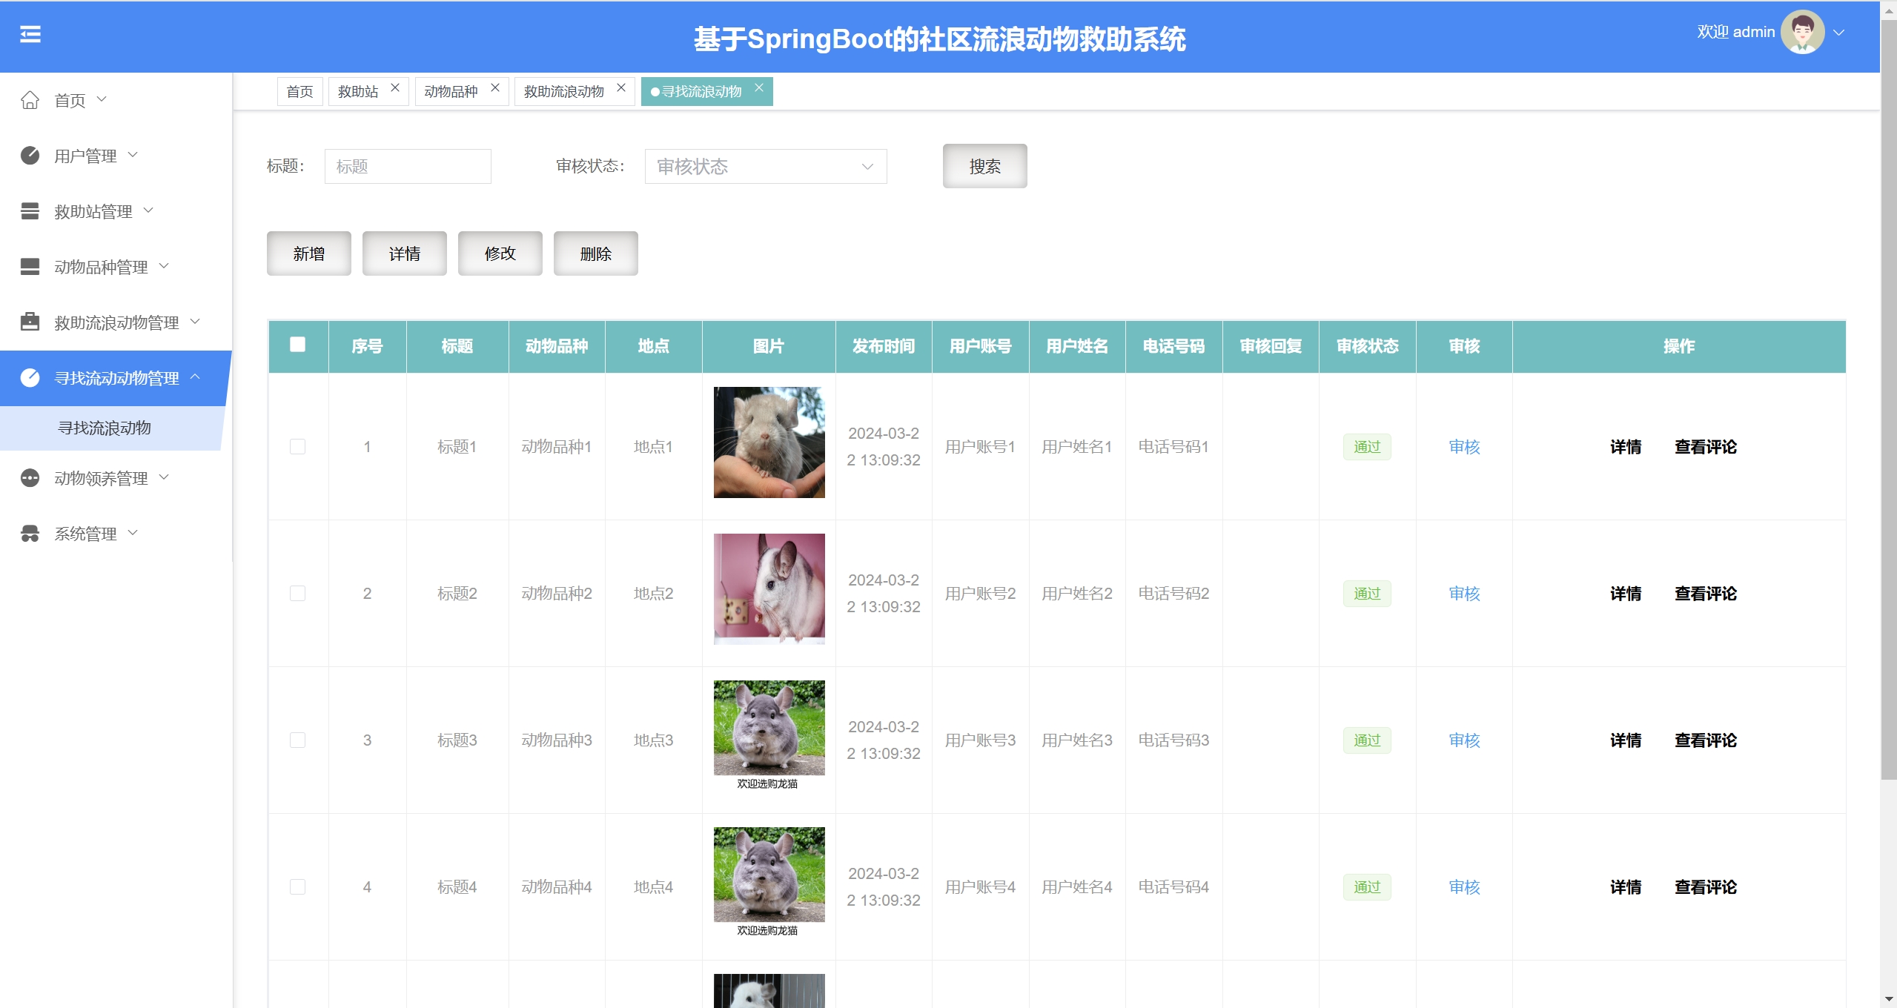Collapse the 寻找流动动物管理 menu

click(x=195, y=377)
